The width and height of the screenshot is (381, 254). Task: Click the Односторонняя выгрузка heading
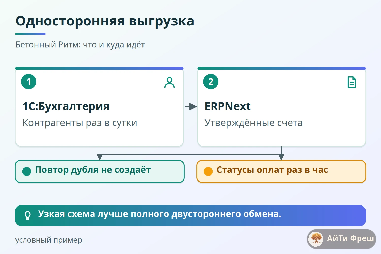point(105,21)
